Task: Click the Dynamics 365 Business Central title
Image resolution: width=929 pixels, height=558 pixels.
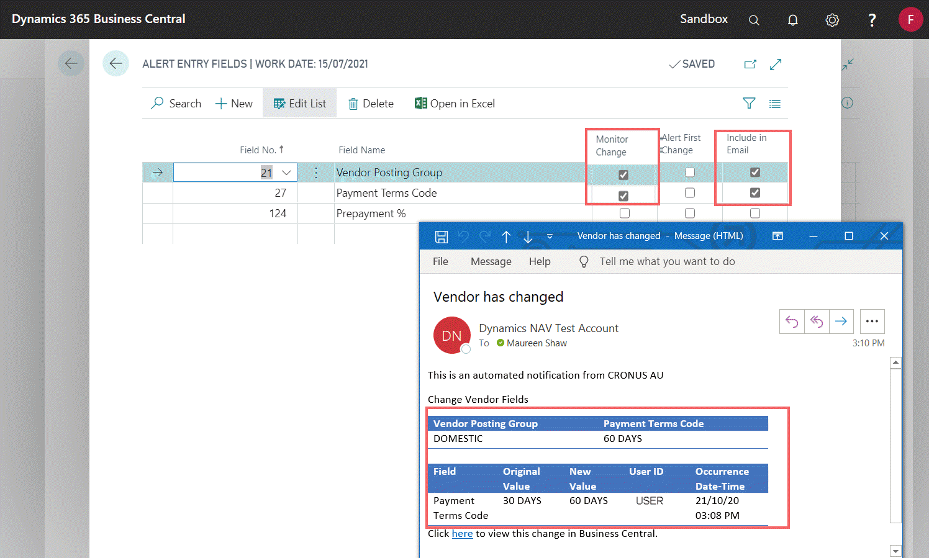Action: (x=99, y=19)
